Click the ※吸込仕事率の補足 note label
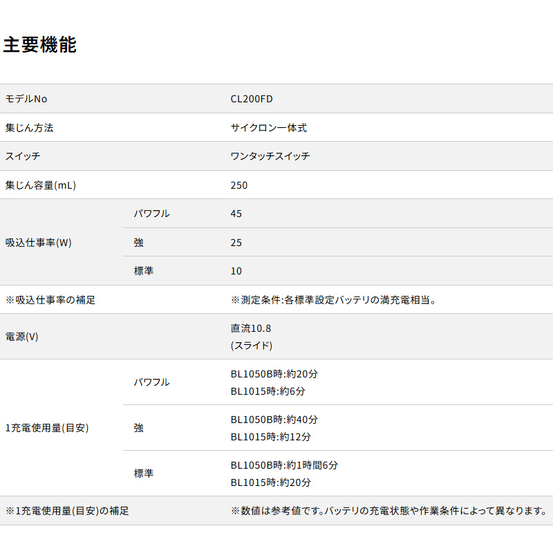The image size is (553, 553). (50, 300)
